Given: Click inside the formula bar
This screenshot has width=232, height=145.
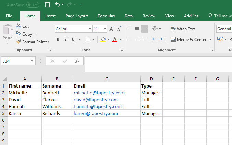Looking at the screenshot, I should tap(158, 64).
